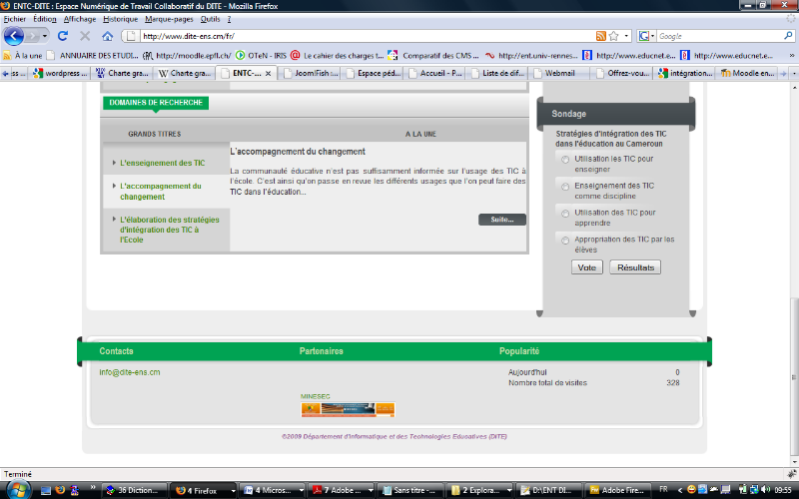This screenshot has width=799, height=499.
Task: Click the Résultats button
Action: (635, 267)
